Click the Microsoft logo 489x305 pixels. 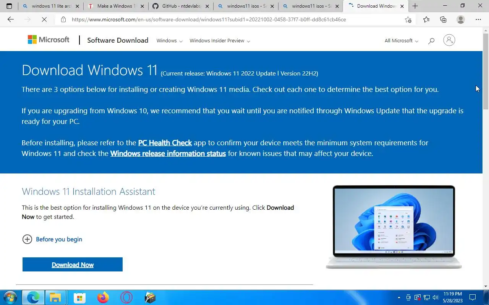tap(49, 40)
